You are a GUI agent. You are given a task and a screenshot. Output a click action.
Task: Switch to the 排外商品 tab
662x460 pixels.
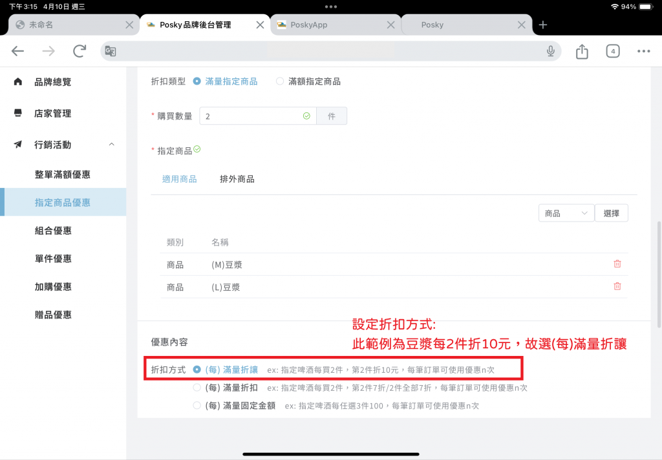(x=237, y=179)
